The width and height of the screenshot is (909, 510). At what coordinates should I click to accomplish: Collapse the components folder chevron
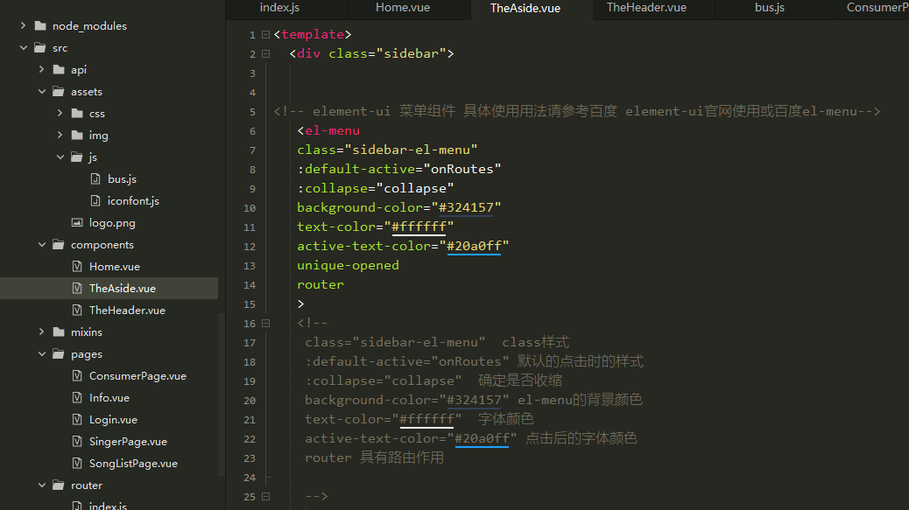pos(42,244)
